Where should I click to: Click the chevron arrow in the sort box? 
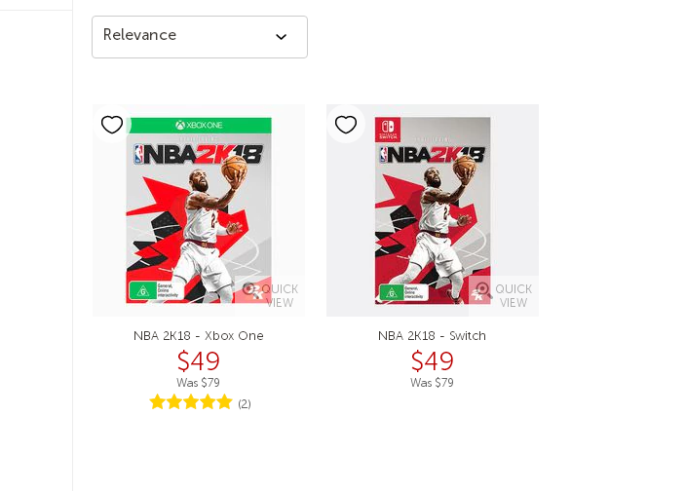click(282, 37)
